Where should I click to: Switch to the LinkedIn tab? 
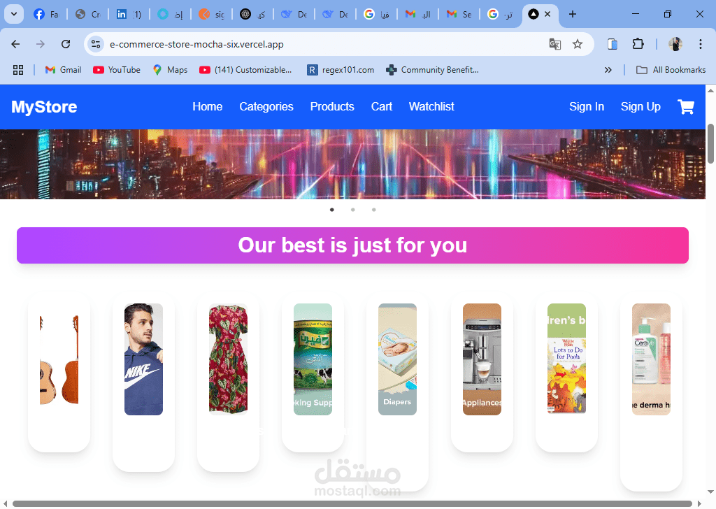pyautogui.click(x=129, y=14)
